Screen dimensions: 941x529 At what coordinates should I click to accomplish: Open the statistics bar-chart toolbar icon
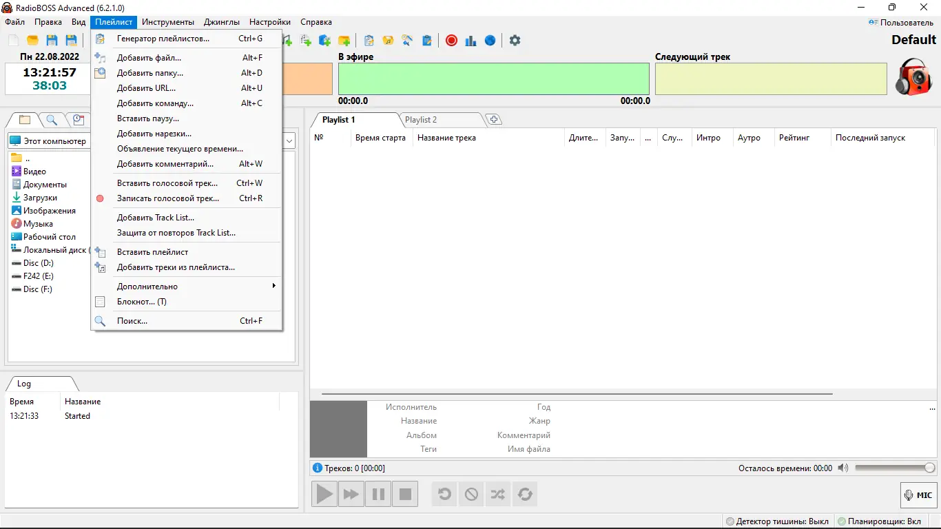[x=470, y=41]
